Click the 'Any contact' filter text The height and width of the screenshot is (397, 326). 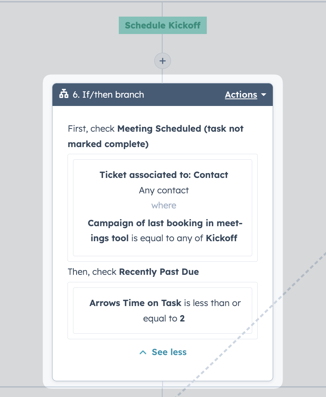(164, 191)
